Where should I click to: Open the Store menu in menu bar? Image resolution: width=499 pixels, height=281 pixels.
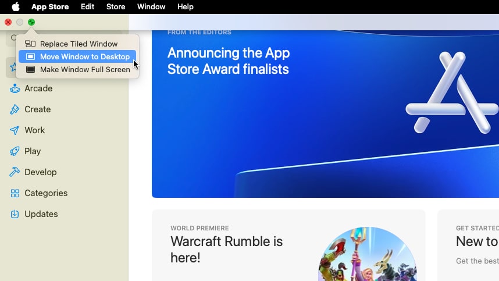tap(116, 6)
